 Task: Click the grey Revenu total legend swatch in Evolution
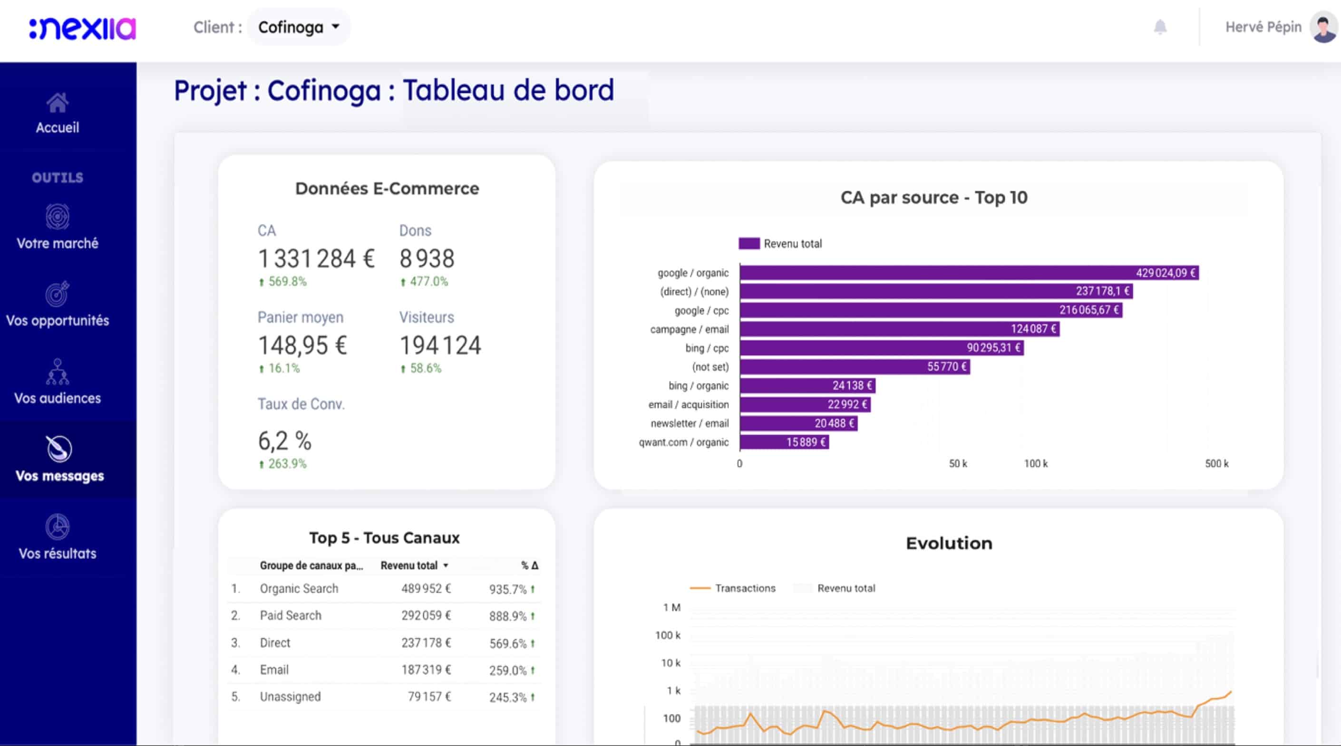coord(802,588)
